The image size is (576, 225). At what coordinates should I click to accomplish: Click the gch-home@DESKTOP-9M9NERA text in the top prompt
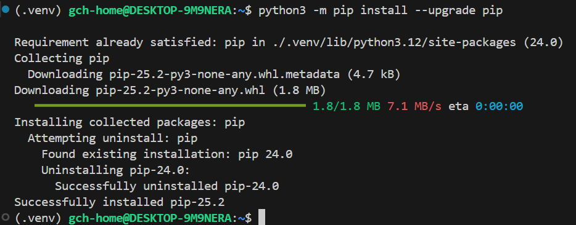tap(151, 10)
